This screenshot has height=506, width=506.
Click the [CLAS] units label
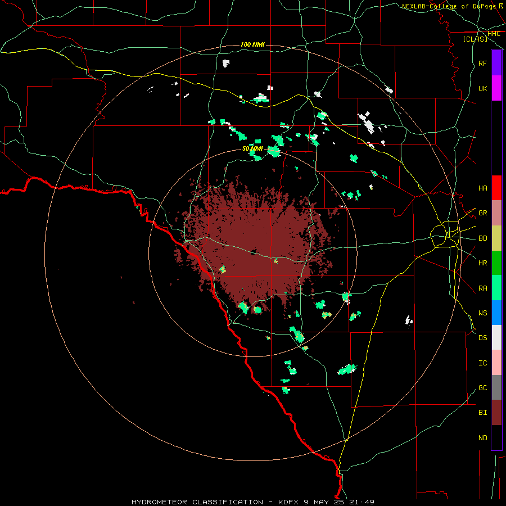475,39
